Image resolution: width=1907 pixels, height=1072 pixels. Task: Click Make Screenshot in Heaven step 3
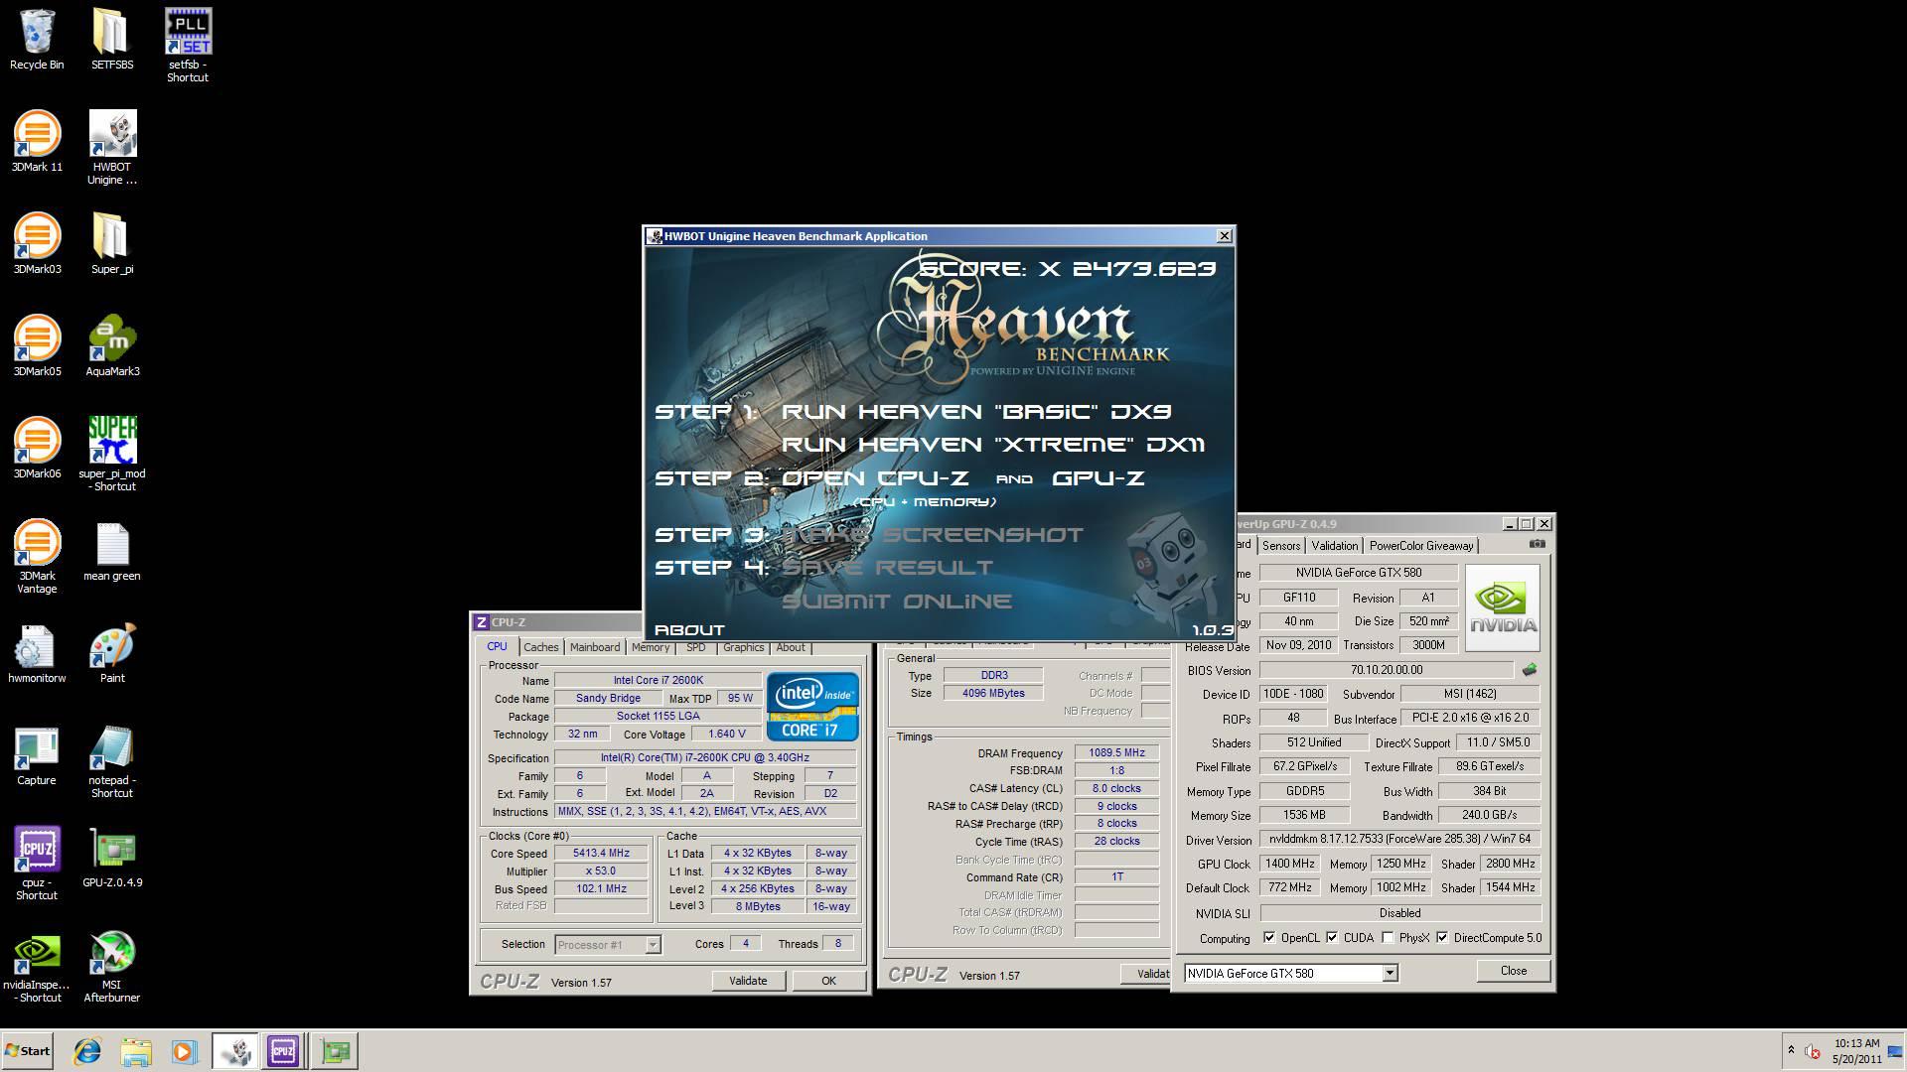pos(933,535)
